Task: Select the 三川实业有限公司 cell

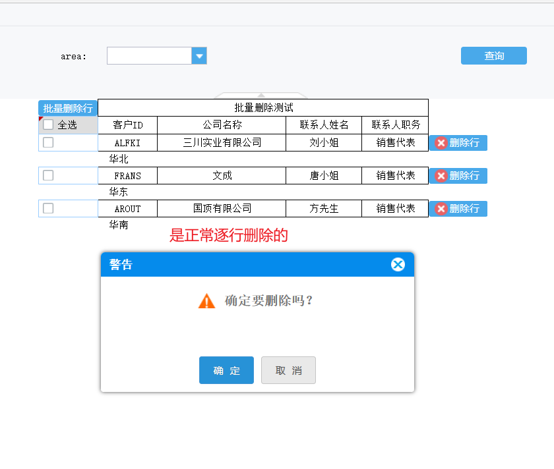Action: pos(222,142)
